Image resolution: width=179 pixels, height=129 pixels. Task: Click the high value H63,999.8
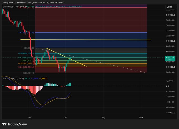[40, 7]
